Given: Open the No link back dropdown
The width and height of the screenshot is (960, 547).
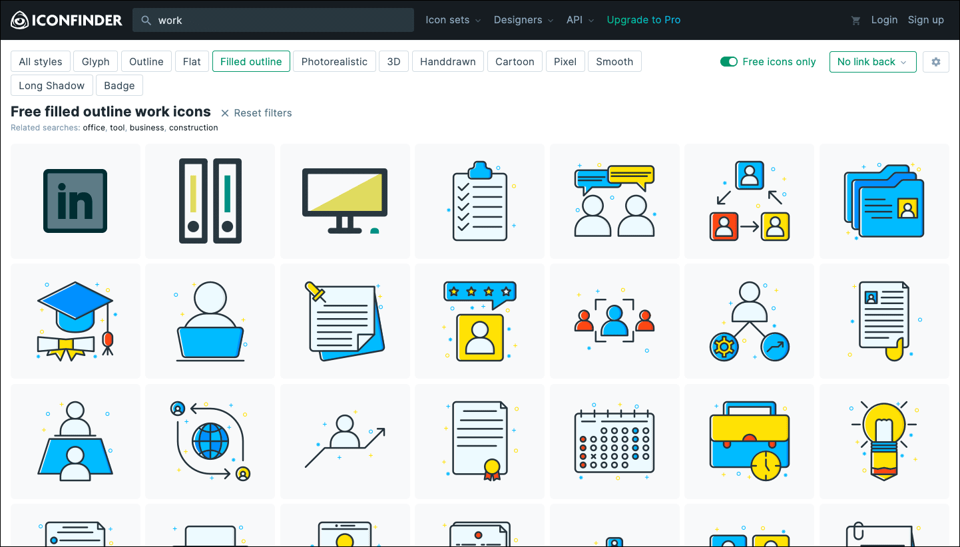Looking at the screenshot, I should pos(873,61).
